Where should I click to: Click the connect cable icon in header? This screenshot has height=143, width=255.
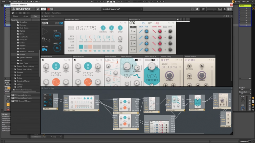pyautogui.click(x=192, y=9)
